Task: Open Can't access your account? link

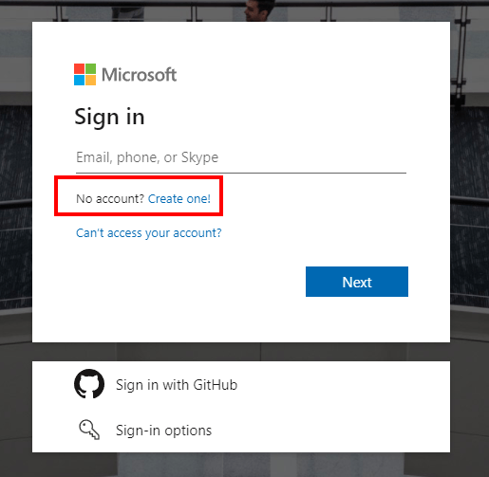Action: (149, 233)
